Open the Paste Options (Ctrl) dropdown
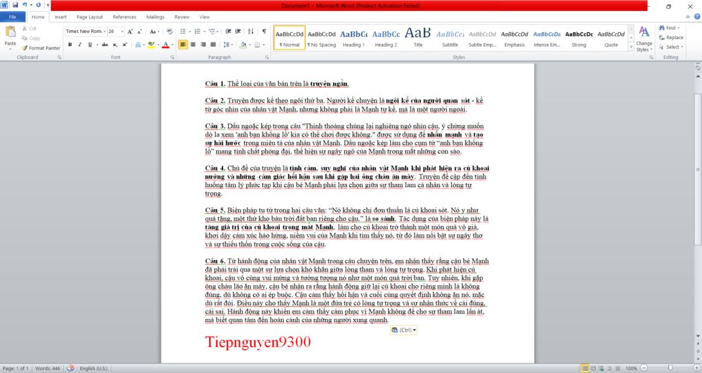Viewport: 702px width, 373px height. (403, 330)
